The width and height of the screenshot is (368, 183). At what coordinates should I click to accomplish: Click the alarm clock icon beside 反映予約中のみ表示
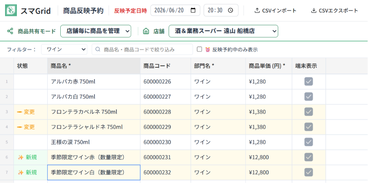pos(208,50)
